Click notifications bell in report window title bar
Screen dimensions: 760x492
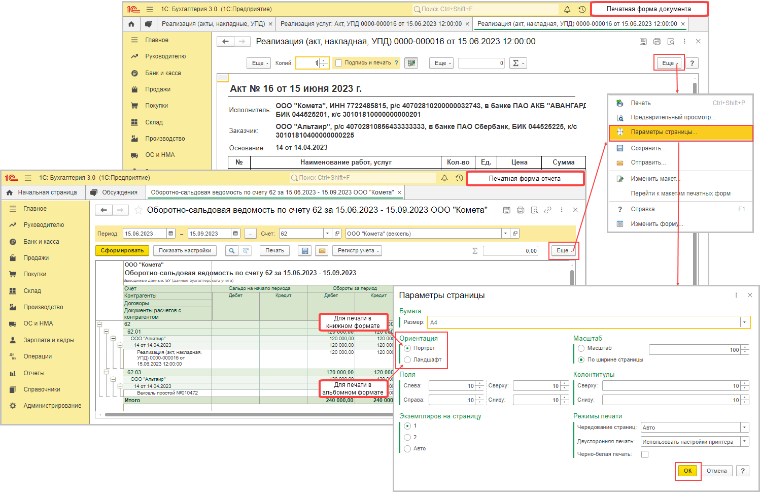(x=444, y=178)
